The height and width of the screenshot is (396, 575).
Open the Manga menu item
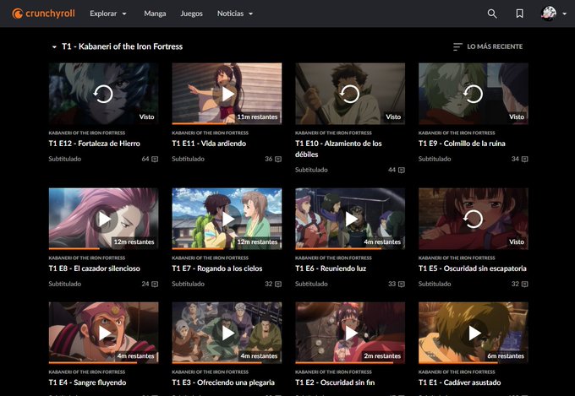click(155, 14)
